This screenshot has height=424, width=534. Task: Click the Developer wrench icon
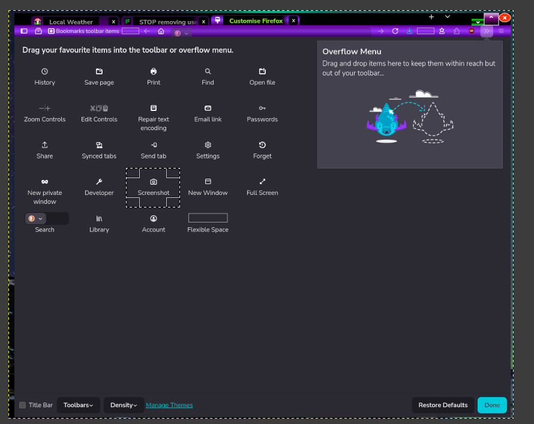[99, 182]
